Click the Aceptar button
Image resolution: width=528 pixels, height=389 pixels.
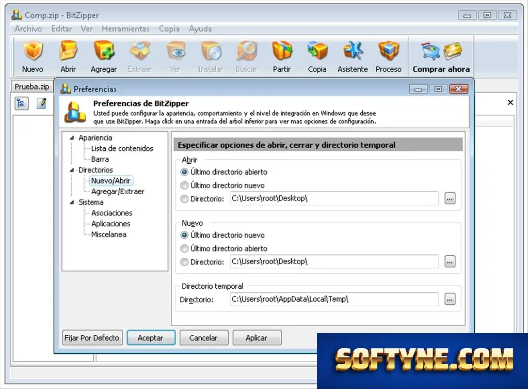tap(151, 338)
